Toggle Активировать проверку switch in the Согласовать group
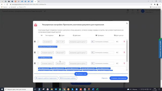The width and height of the screenshot is (162, 91). [93, 41]
